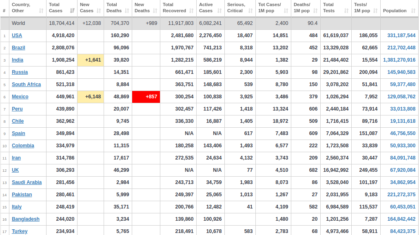Open the Pakistan country link
The height and width of the screenshot is (235, 419).
pyautogui.click(x=22, y=195)
